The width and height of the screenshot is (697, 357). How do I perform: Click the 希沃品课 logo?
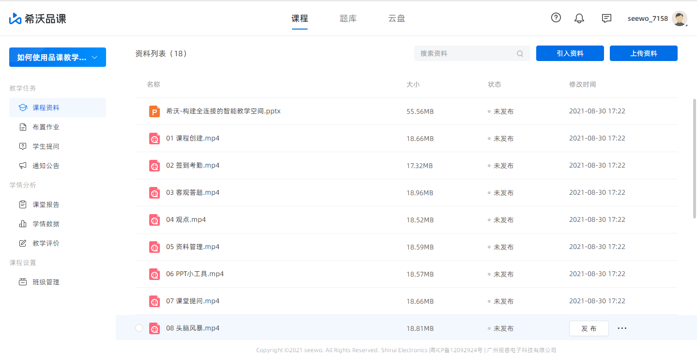38,19
